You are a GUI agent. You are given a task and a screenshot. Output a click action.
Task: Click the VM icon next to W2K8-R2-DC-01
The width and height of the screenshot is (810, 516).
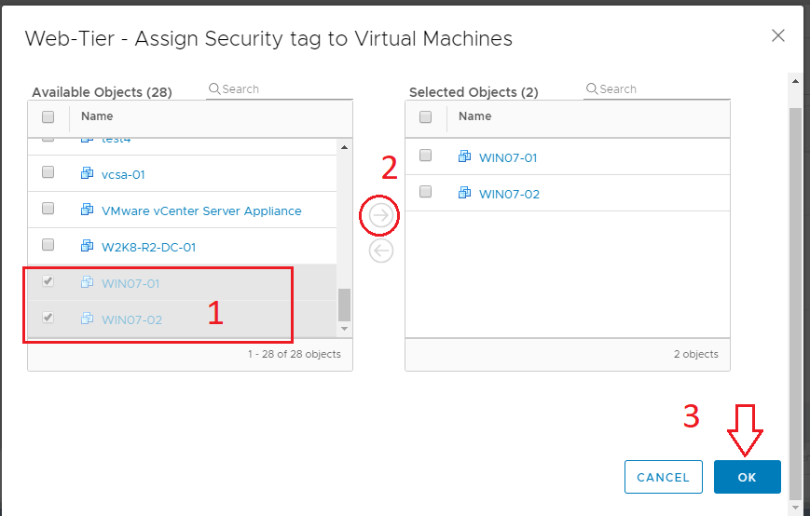coord(88,247)
